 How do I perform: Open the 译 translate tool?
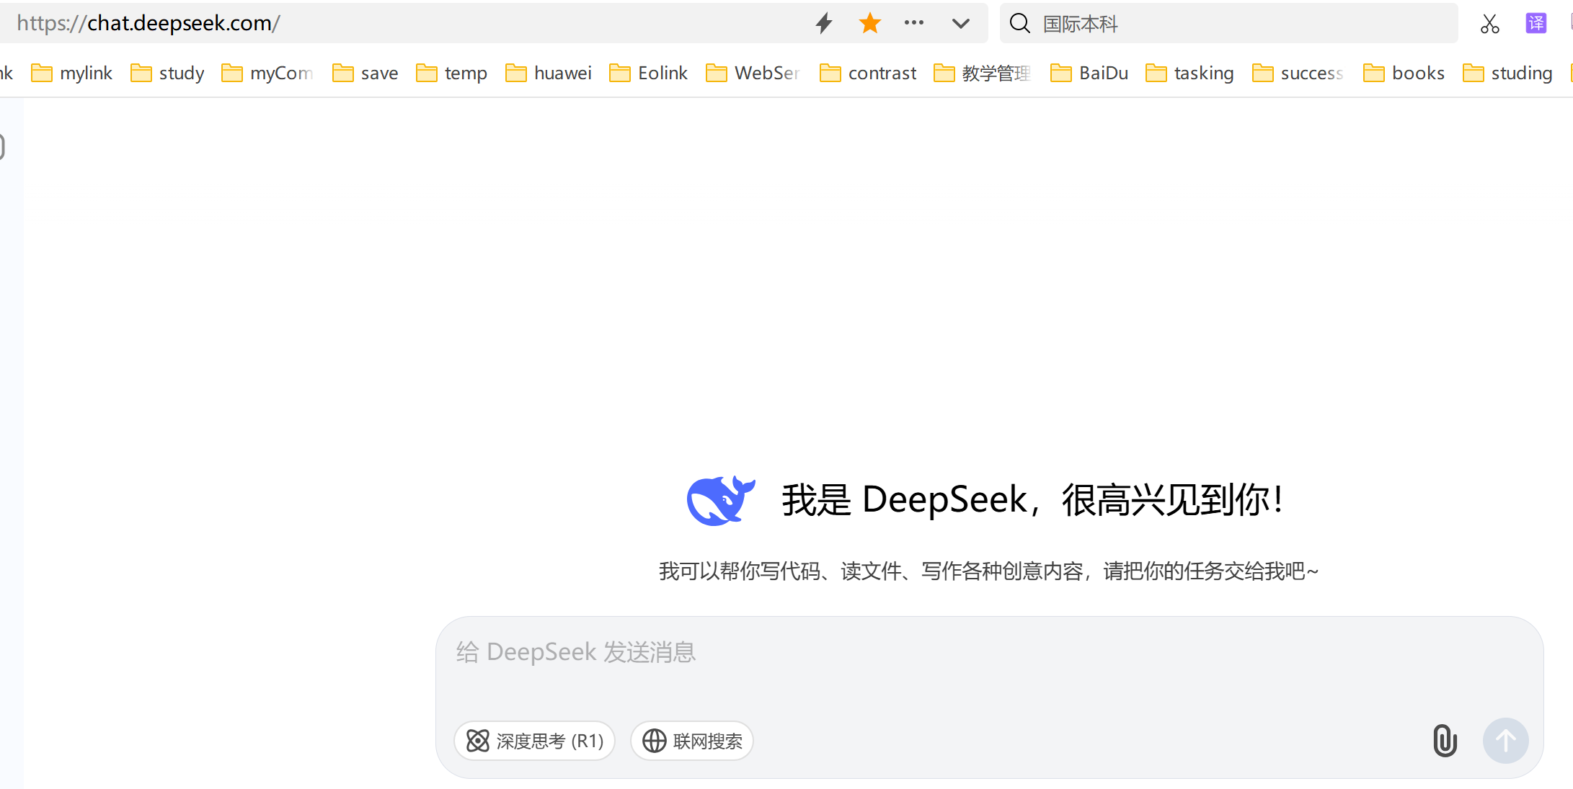pos(1536,23)
